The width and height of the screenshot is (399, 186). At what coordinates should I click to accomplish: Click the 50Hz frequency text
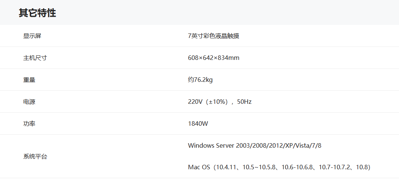pos(244,102)
